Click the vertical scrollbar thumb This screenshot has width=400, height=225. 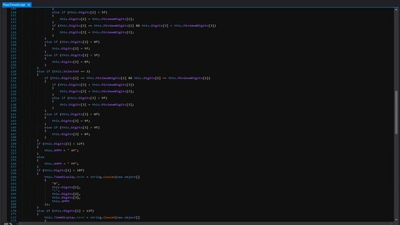pyautogui.click(x=396, y=112)
